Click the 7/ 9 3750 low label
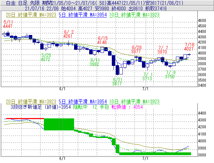This screenshot has width=214, height=163. coord(170,74)
